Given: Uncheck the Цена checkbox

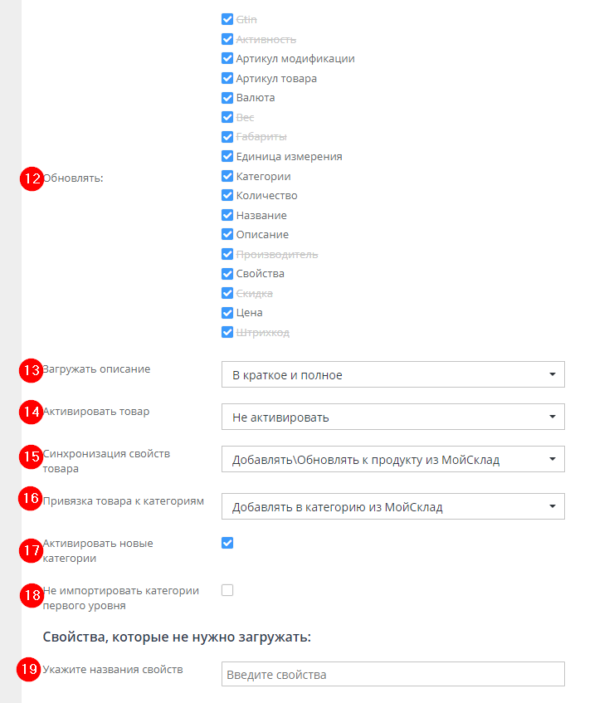Looking at the screenshot, I should click(x=227, y=313).
